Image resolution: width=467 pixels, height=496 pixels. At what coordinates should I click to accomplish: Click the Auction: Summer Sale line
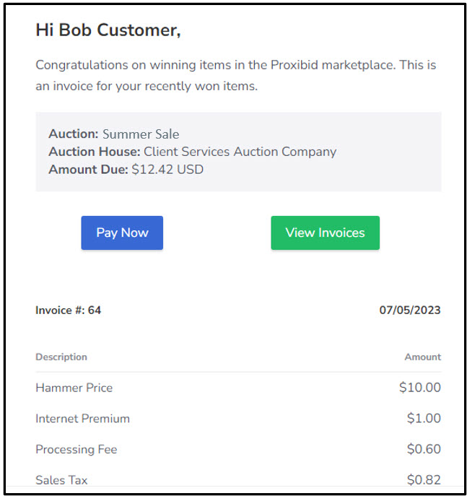coord(114,134)
